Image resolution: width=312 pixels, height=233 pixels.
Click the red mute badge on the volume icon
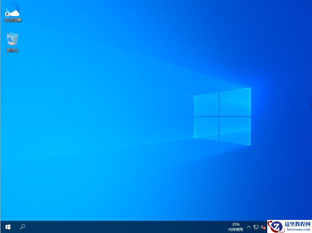coord(264,228)
